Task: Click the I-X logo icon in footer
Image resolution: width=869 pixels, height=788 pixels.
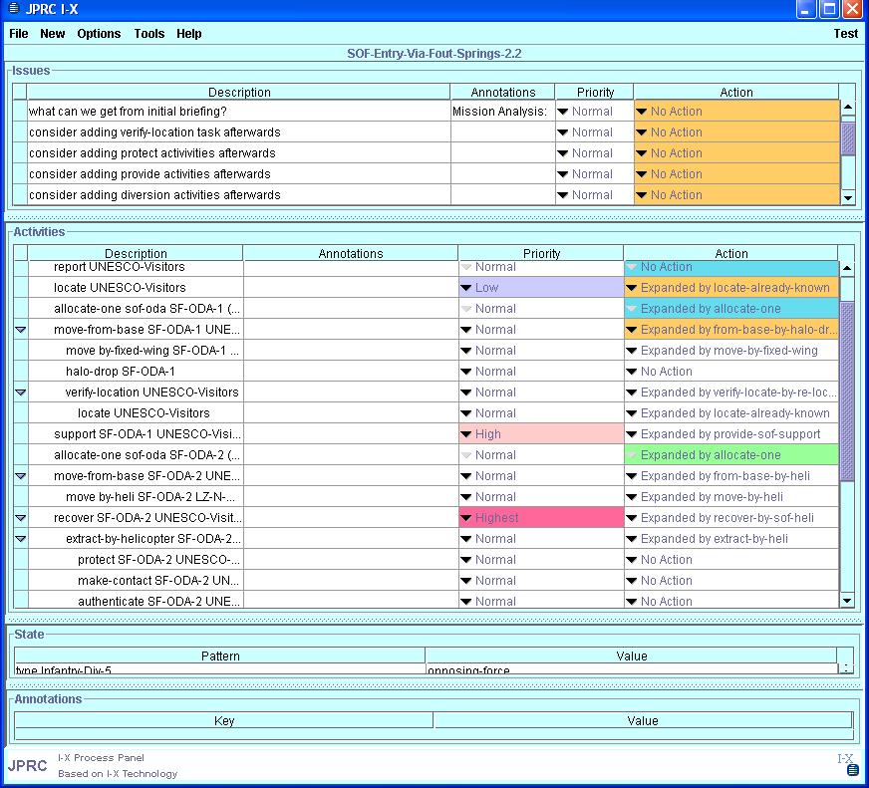Action: click(848, 764)
